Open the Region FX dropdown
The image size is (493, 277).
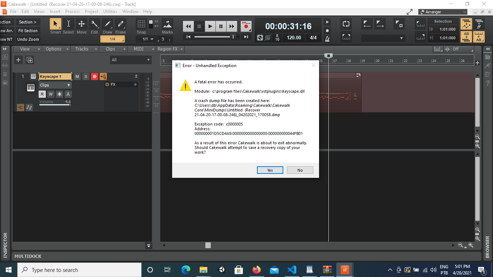coord(170,49)
